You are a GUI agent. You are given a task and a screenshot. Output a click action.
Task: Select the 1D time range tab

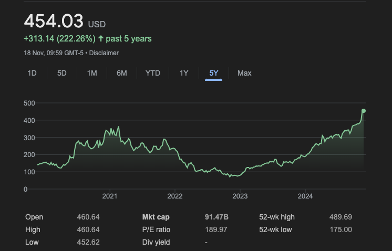[32, 73]
